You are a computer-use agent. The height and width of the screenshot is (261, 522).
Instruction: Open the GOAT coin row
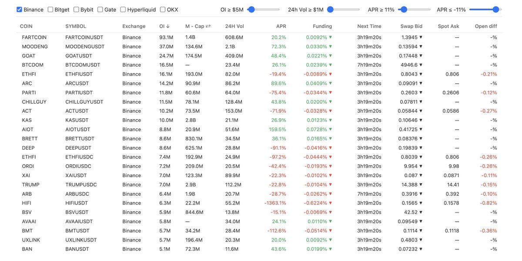pyautogui.click(x=29, y=56)
